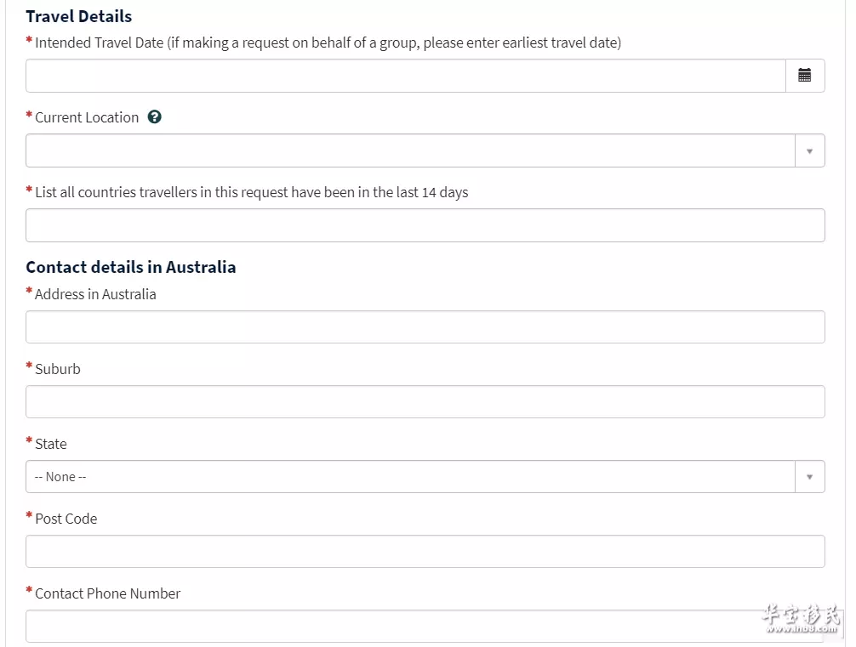Focus the Post Code text field
Screen dimensions: 856x647
coord(425,552)
